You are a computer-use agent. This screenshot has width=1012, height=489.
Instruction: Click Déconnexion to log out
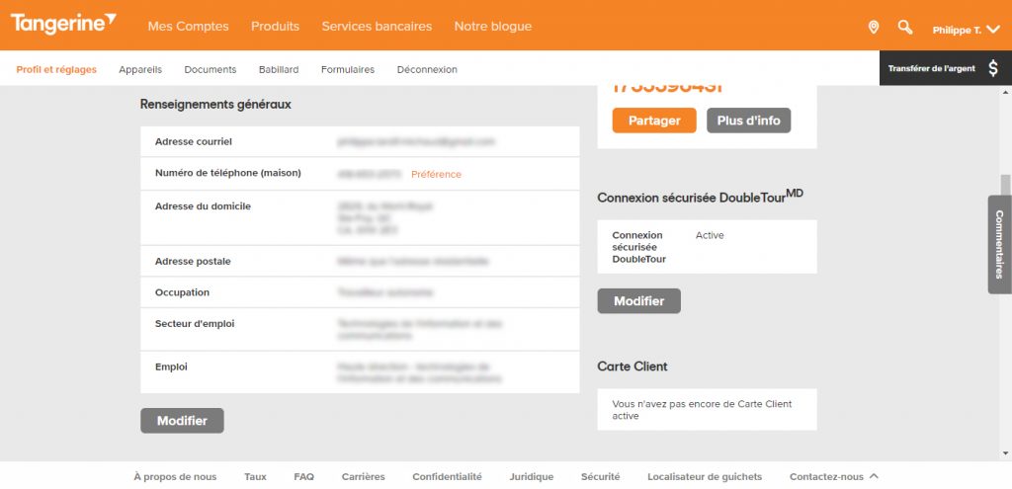click(x=427, y=70)
